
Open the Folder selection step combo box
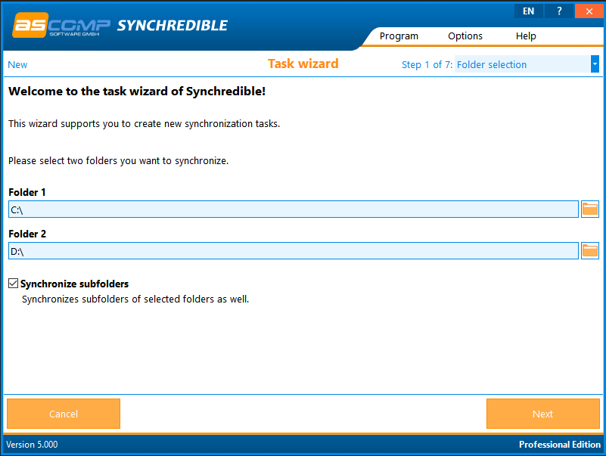point(527,64)
